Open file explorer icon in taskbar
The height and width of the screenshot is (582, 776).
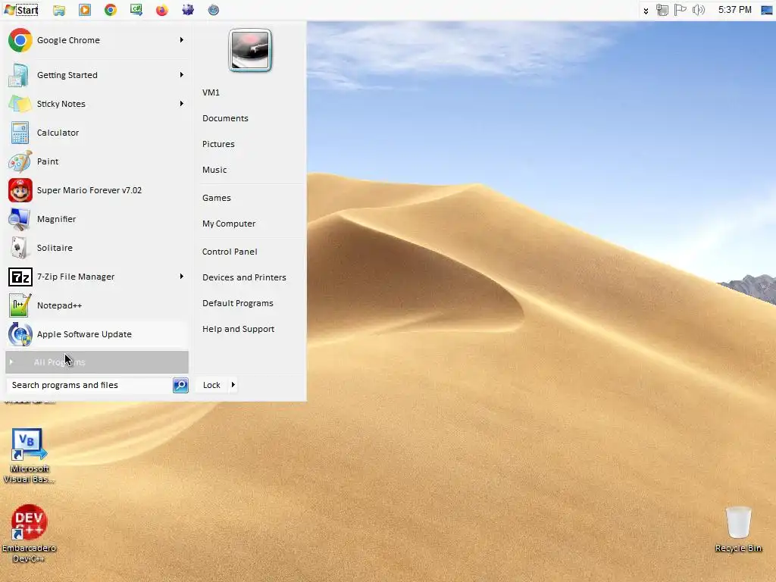(x=59, y=10)
